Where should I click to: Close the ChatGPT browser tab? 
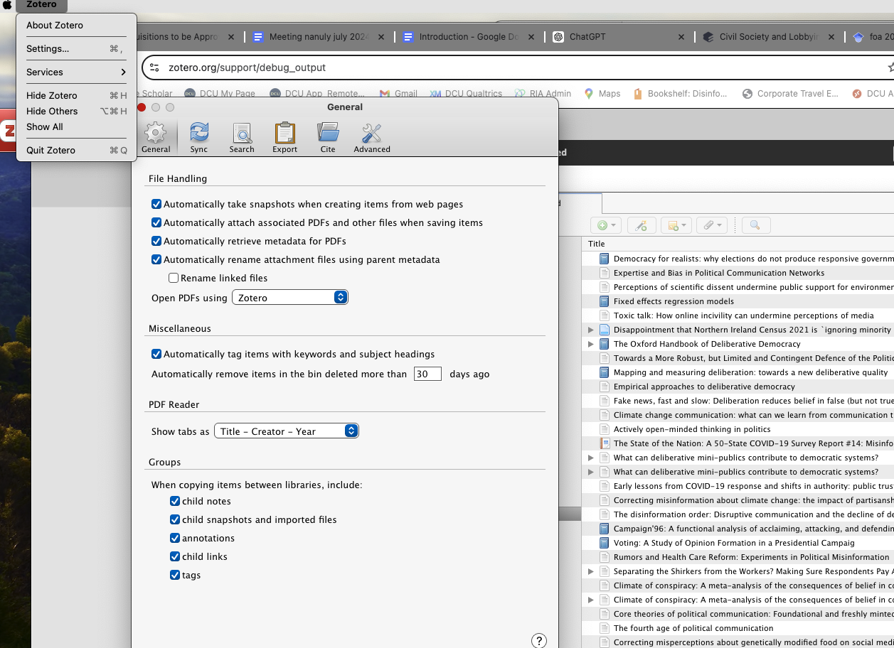pos(681,37)
